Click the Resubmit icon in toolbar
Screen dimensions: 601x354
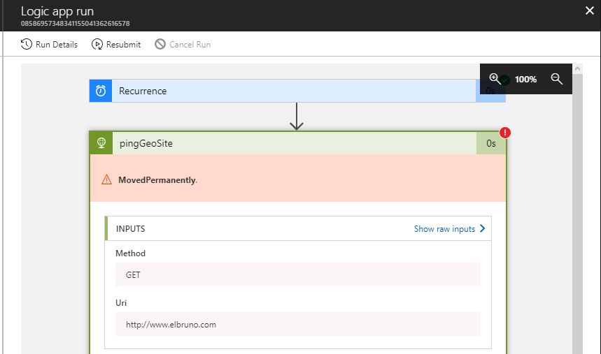coord(96,45)
